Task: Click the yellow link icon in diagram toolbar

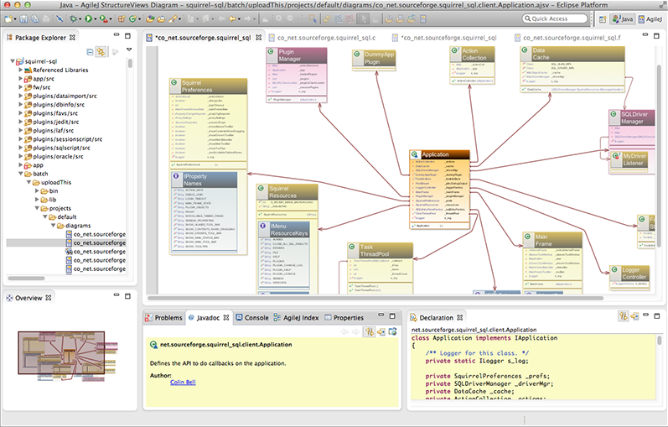Action: [326, 18]
